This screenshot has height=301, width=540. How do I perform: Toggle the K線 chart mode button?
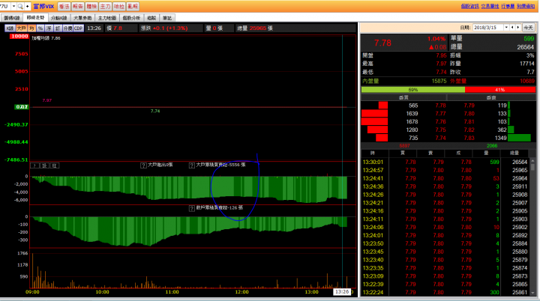pos(10,28)
